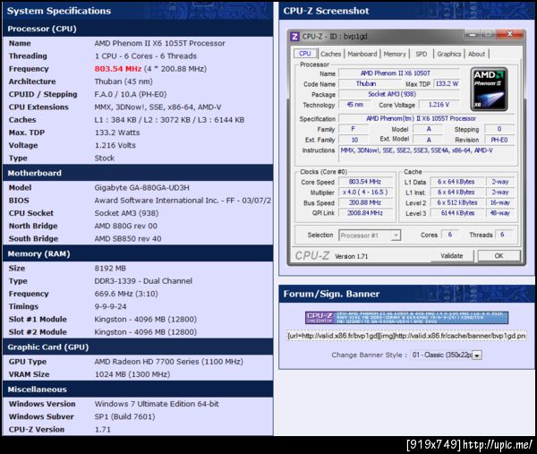Open the SPD tab in CPU-Z
537x454 pixels.
coord(421,54)
